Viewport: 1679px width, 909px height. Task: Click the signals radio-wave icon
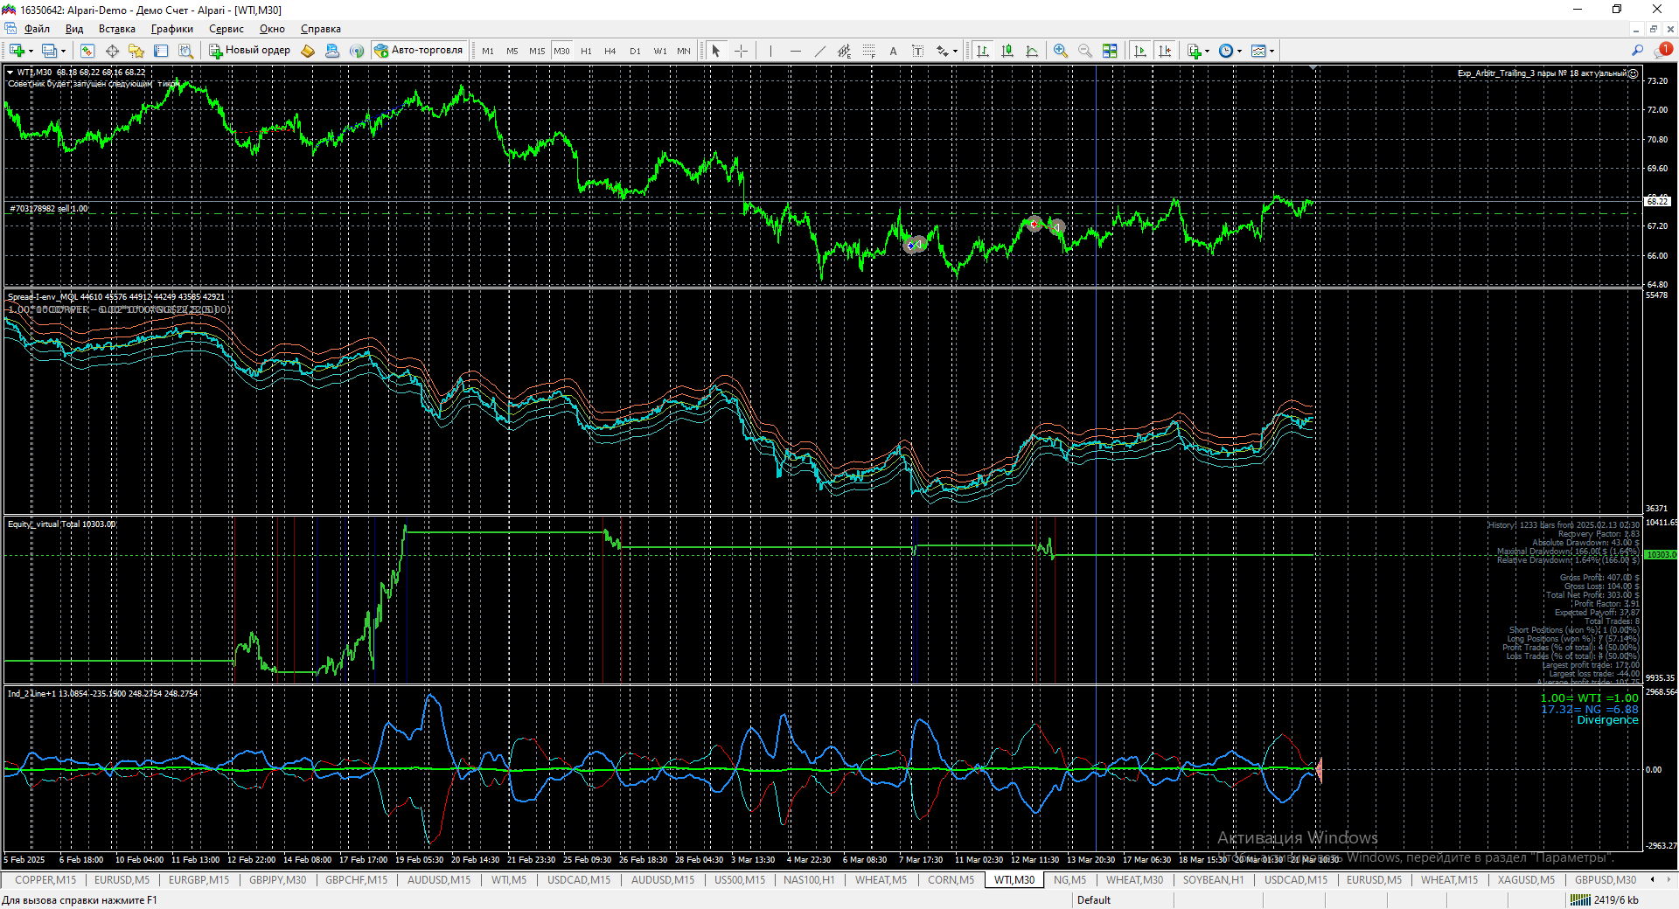tap(357, 51)
